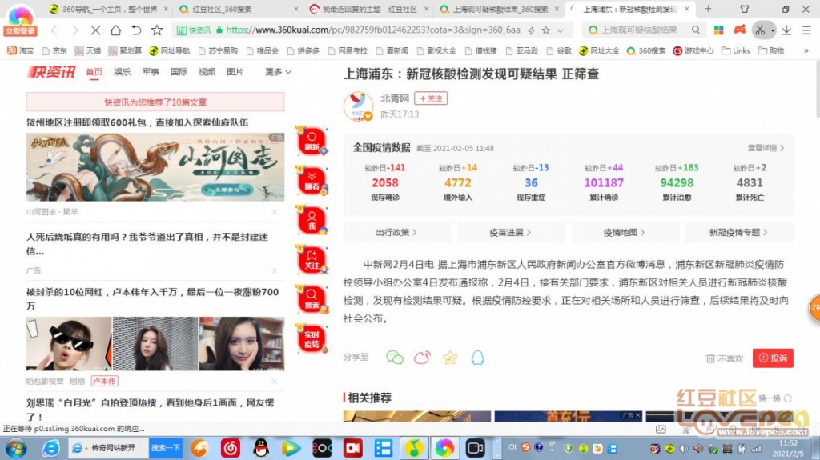Select the 军事 navigation item
The height and width of the screenshot is (460, 820).
151,72
